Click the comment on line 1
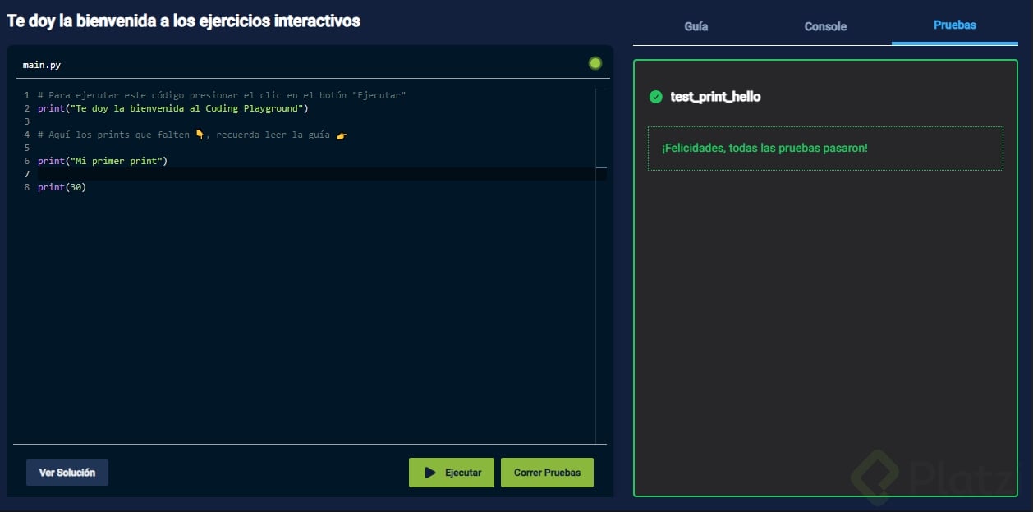This screenshot has height=512, width=1033. tap(222, 95)
